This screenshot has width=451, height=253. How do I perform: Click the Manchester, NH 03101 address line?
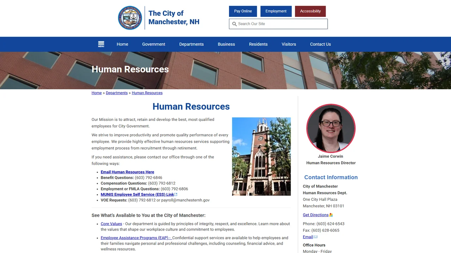323,206
